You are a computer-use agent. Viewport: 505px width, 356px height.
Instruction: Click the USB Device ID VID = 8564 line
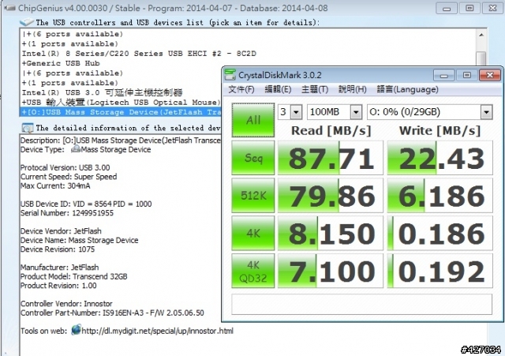[x=86, y=204]
